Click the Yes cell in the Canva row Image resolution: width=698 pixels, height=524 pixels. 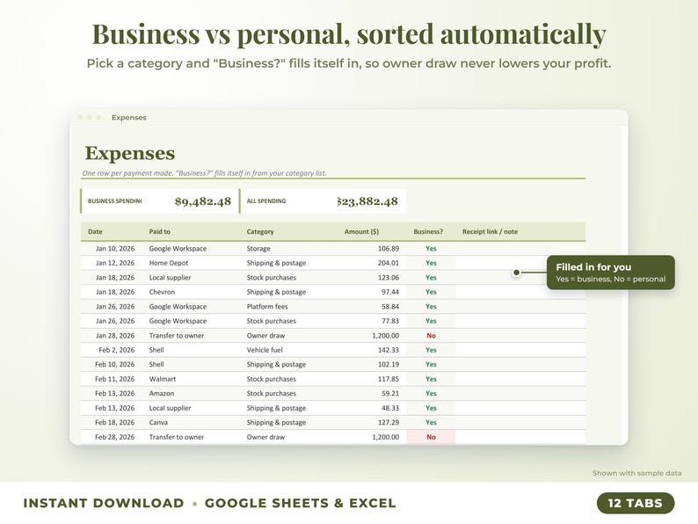coord(431,423)
